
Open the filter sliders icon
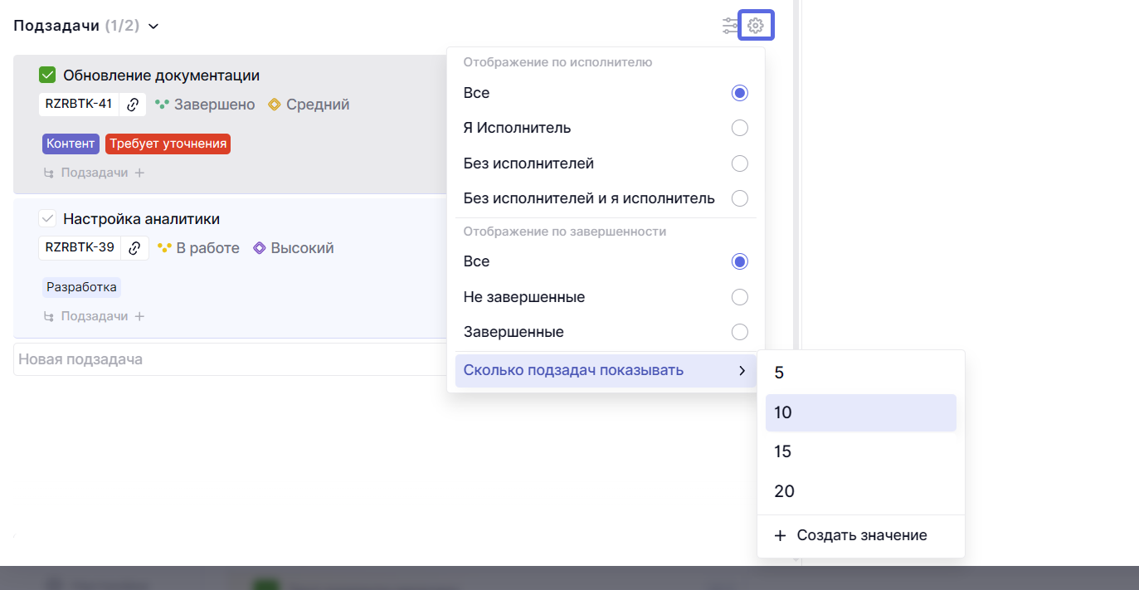730,26
